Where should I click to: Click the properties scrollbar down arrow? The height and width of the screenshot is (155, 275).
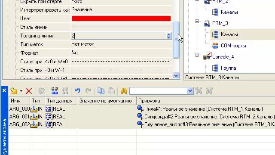[176, 76]
